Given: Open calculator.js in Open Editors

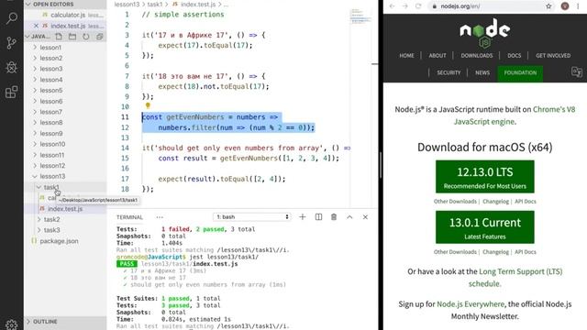Looking at the screenshot, I should (x=68, y=15).
